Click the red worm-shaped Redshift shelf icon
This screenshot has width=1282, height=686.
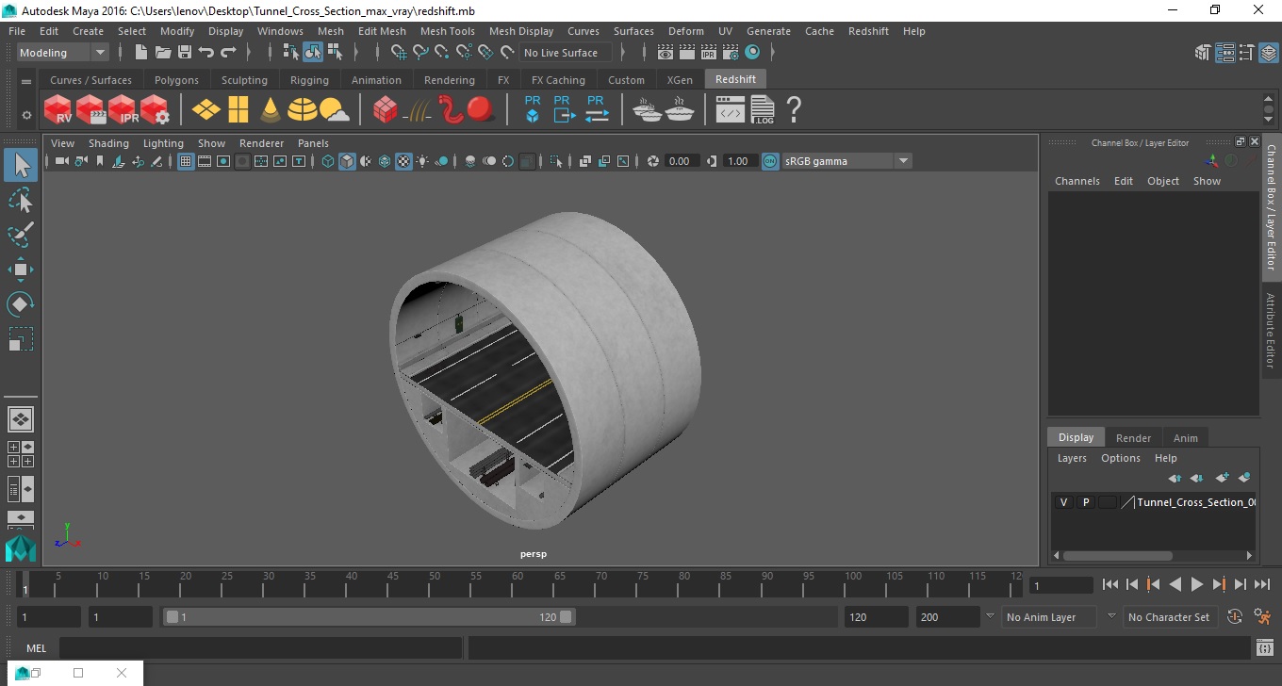[450, 110]
